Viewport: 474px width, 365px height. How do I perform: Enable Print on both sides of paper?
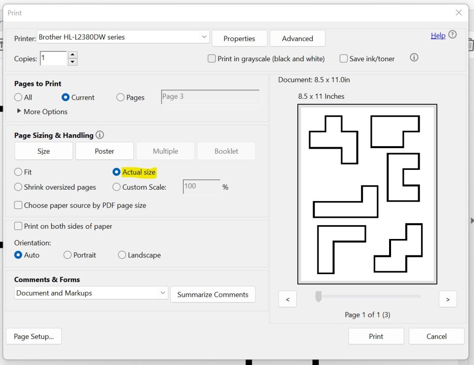click(18, 226)
